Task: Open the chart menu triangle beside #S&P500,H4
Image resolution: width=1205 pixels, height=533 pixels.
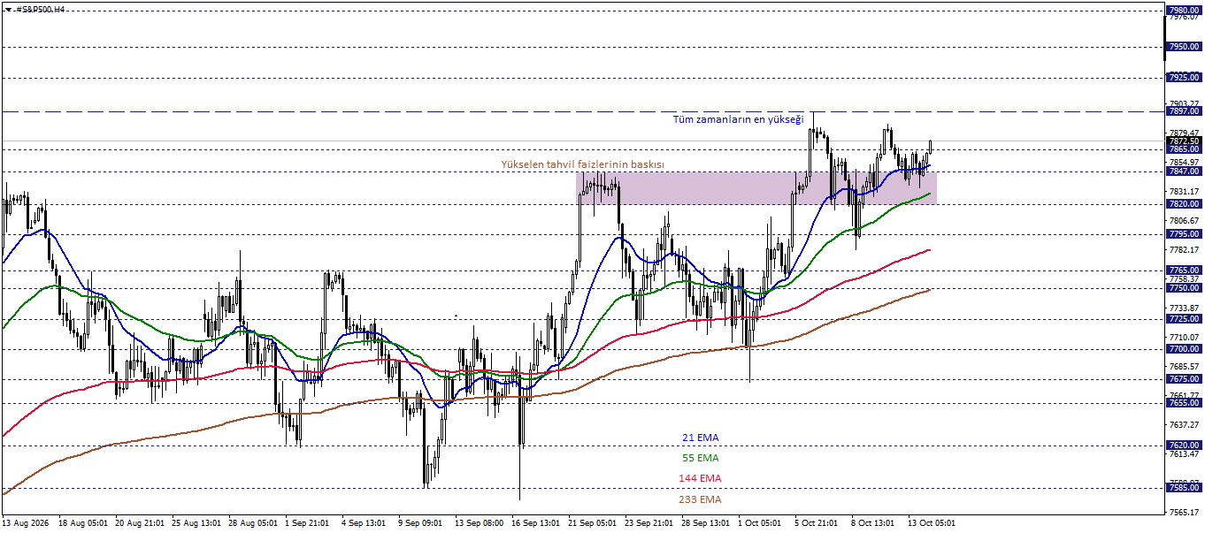Action: click(x=7, y=9)
